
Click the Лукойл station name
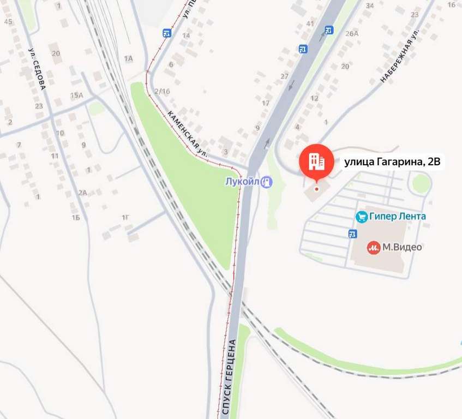coord(242,181)
